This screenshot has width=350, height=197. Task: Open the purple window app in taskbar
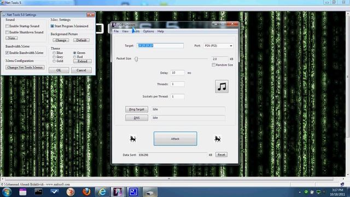(23, 192)
